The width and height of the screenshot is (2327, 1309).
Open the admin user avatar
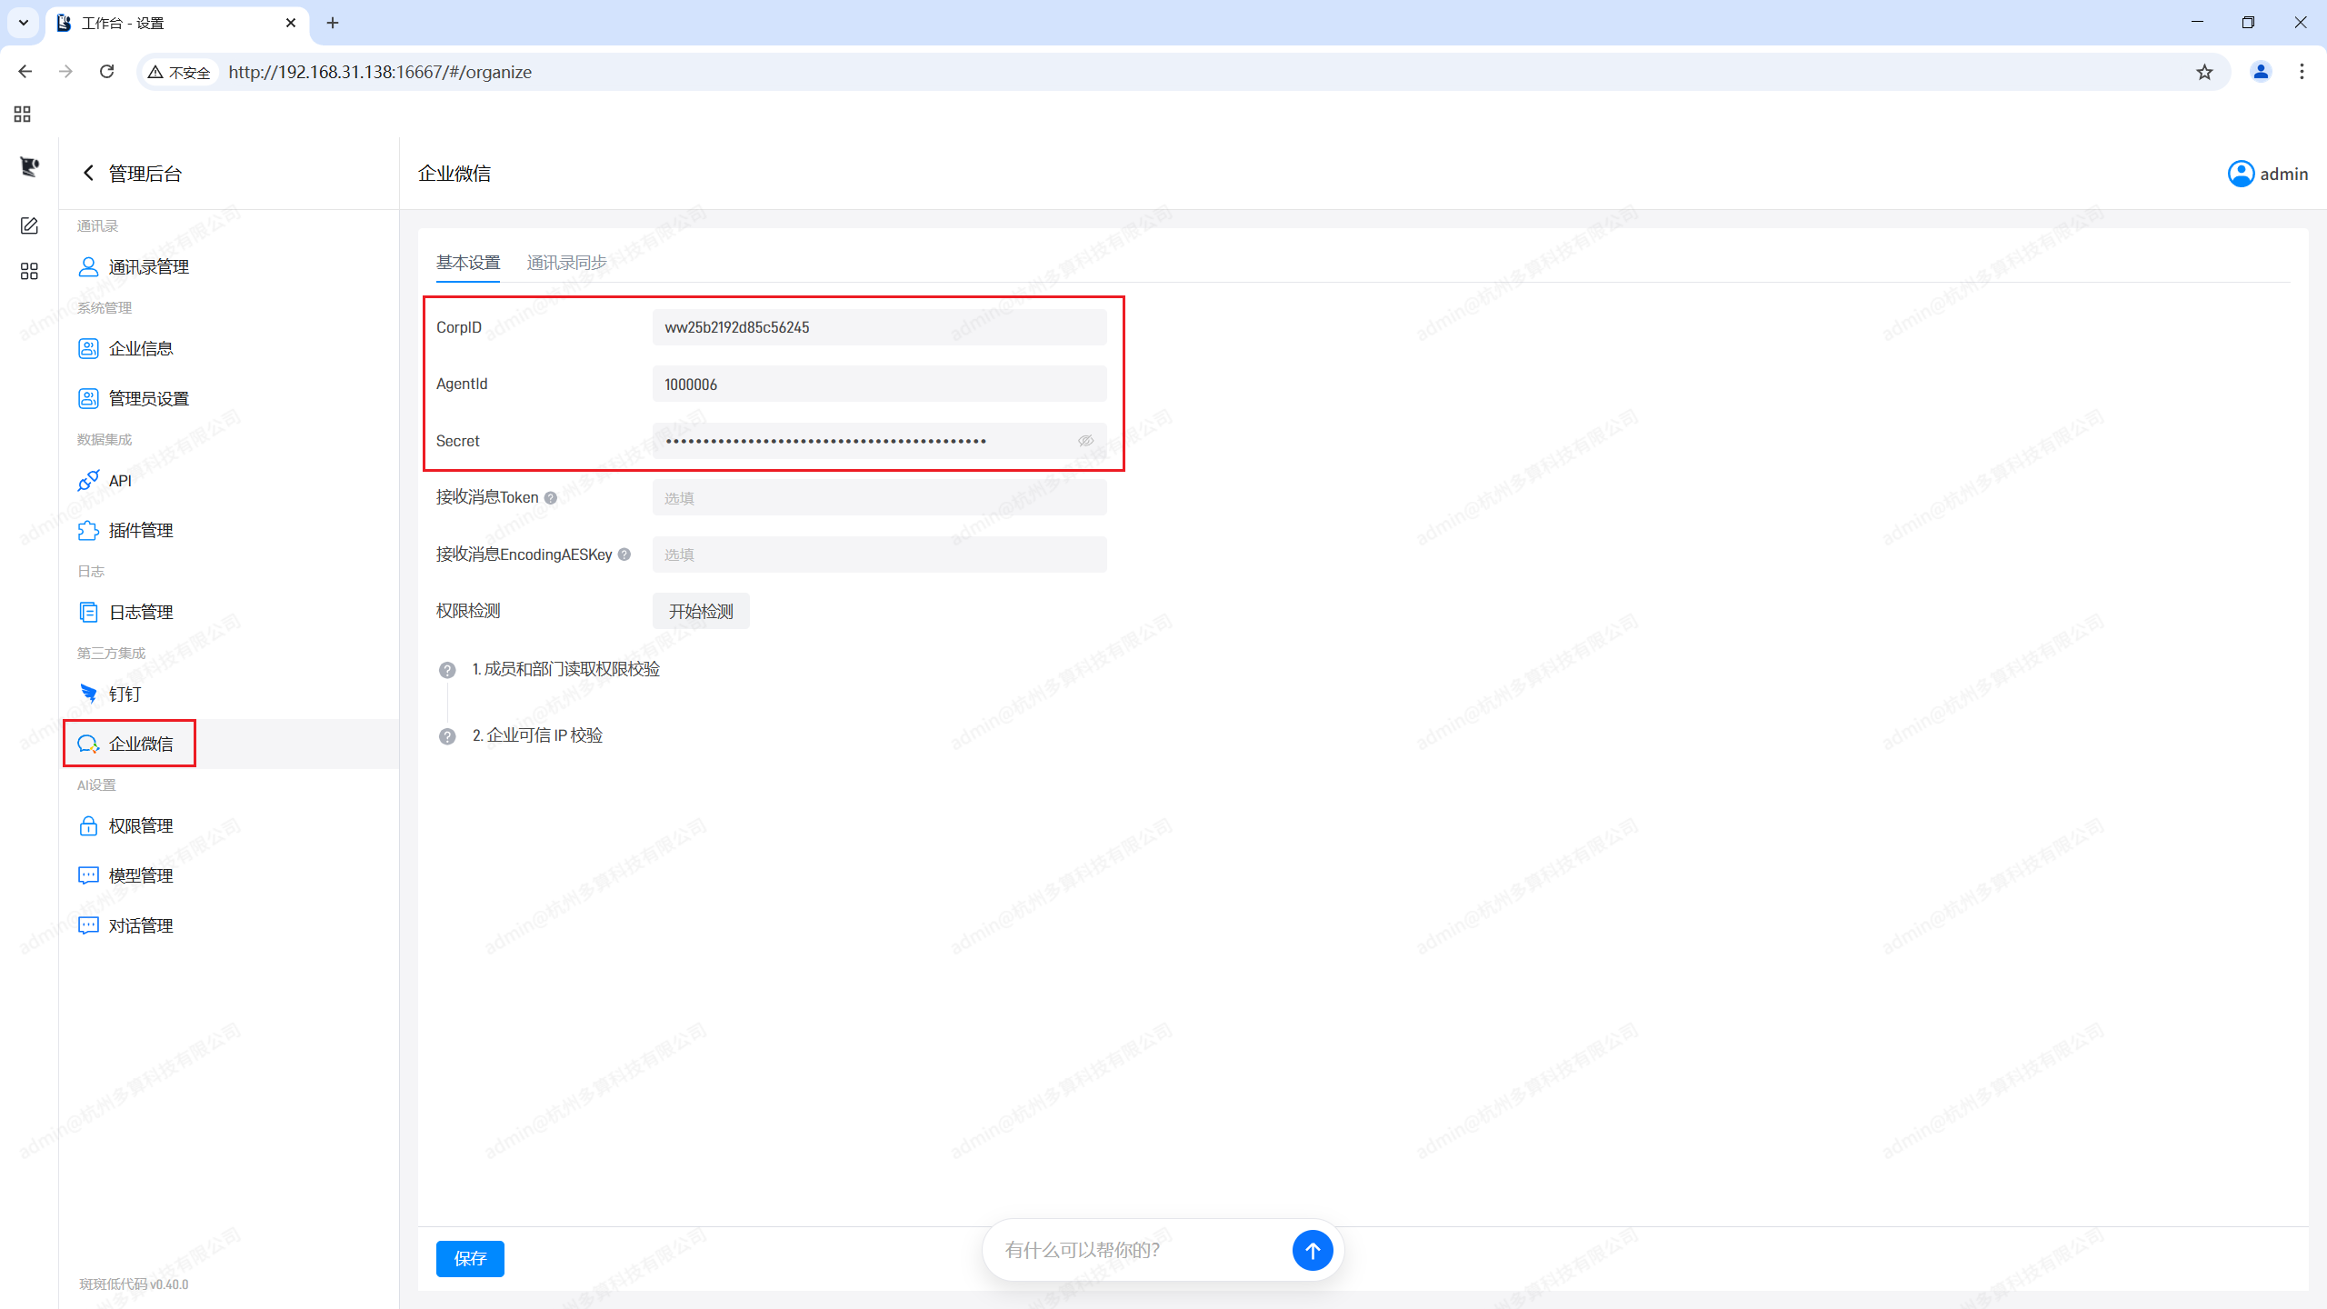coord(2241,174)
